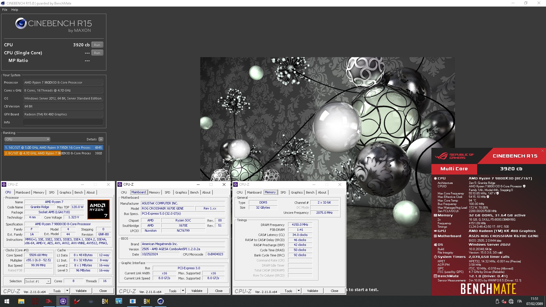Click Tools in CPU-Z Mainboard window

(173, 291)
